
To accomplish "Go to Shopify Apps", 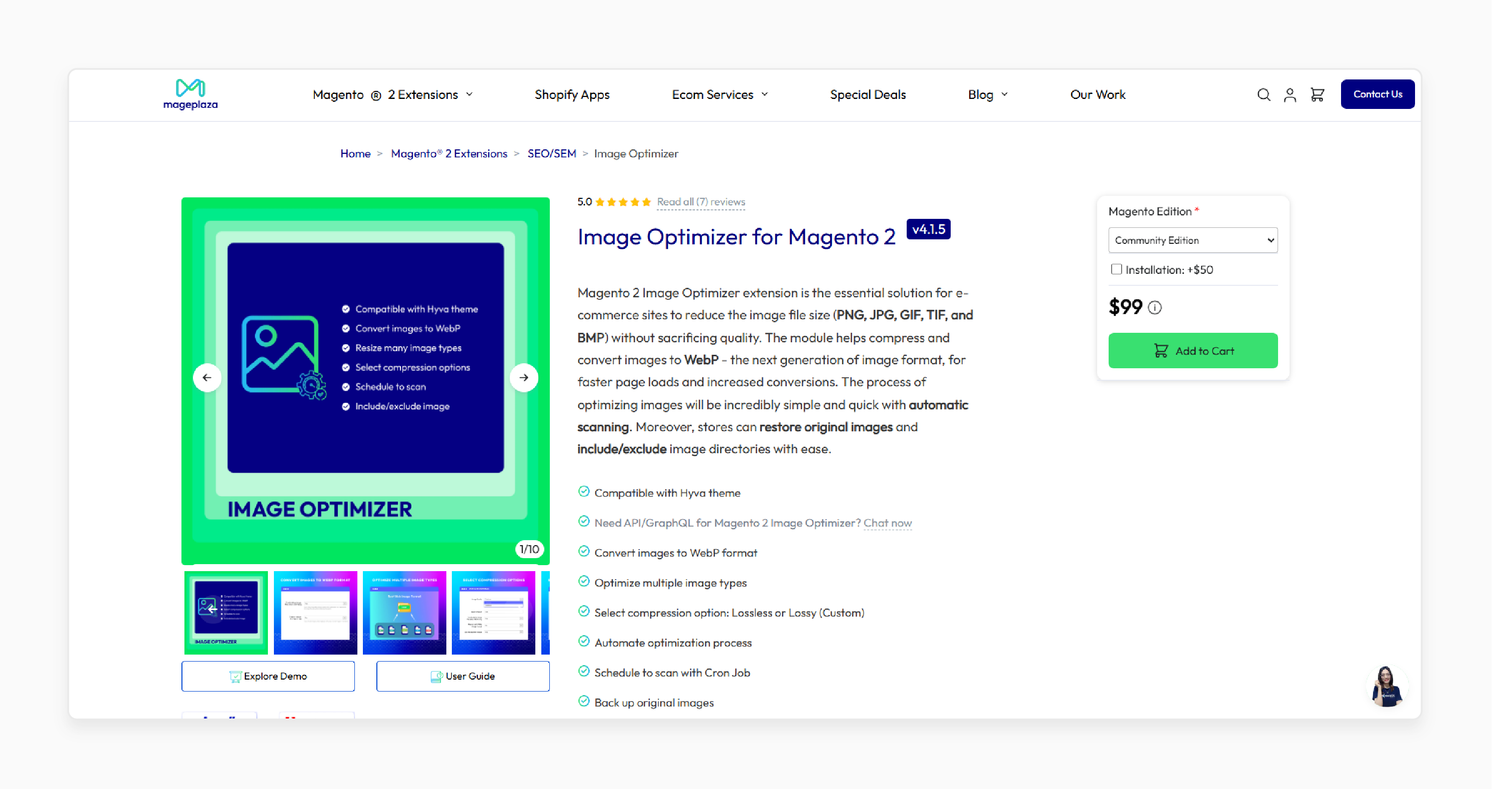I will pyautogui.click(x=572, y=94).
